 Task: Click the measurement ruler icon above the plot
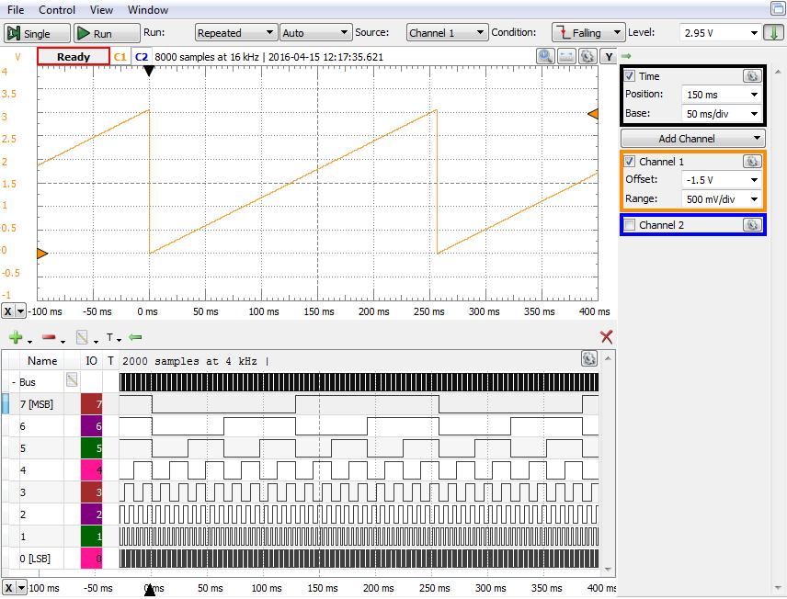point(566,56)
